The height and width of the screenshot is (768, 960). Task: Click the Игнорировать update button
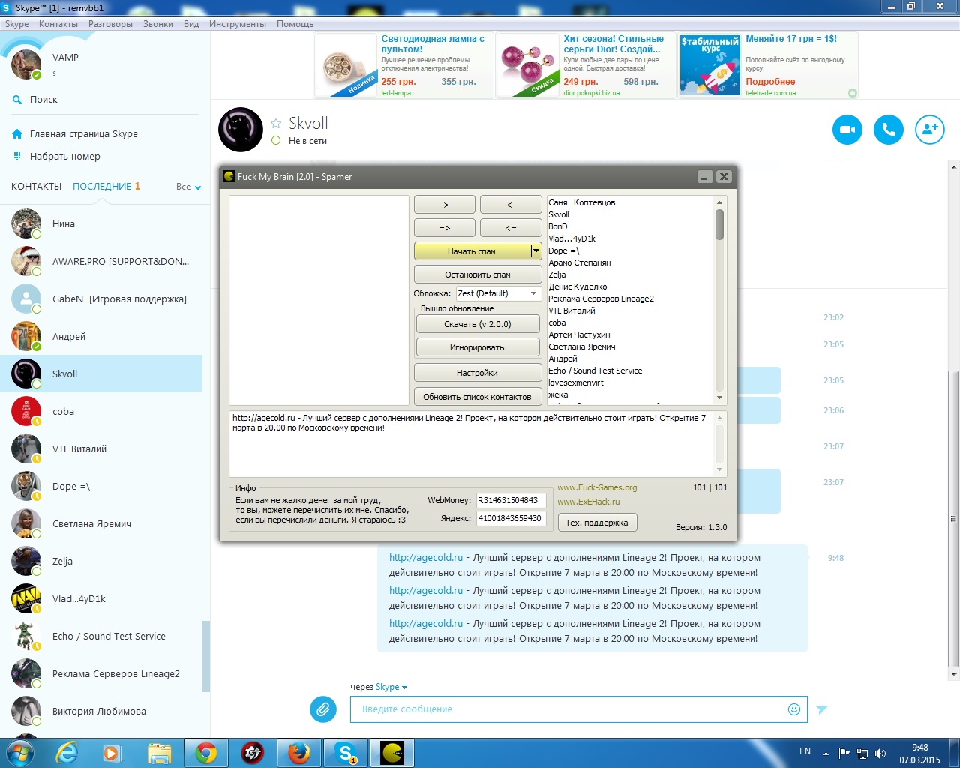[478, 347]
